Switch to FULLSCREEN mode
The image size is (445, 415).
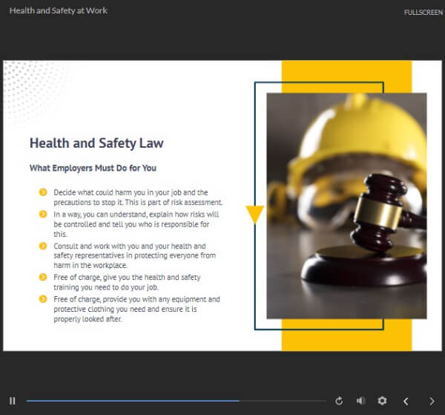click(x=423, y=13)
